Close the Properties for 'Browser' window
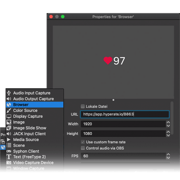The width and height of the screenshot is (180, 180). pyautogui.click(x=51, y=17)
